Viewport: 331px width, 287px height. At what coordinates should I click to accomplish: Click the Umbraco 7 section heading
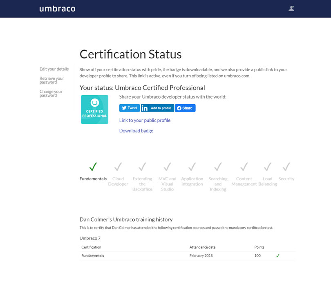pyautogui.click(x=90, y=238)
